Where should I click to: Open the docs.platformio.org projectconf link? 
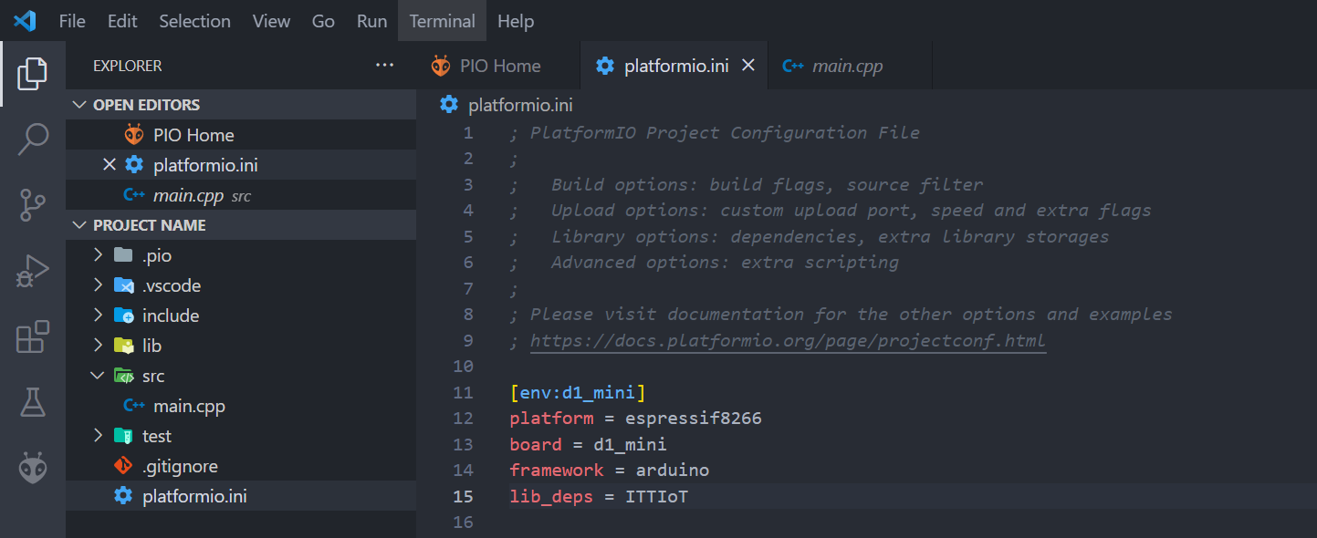point(788,340)
